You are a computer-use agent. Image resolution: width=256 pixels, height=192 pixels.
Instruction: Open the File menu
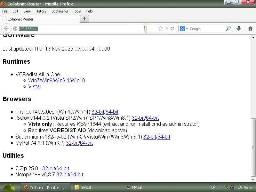click(5, 11)
